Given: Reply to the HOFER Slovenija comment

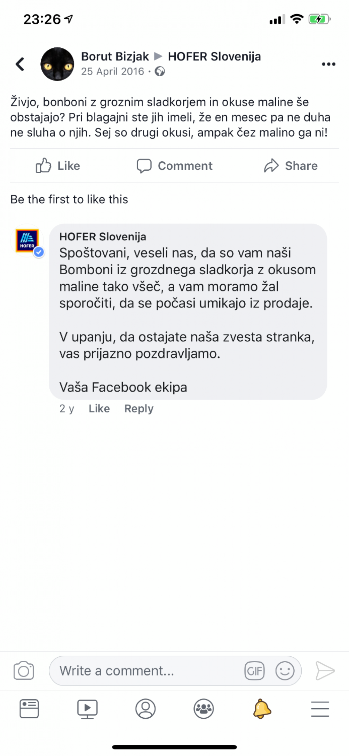Looking at the screenshot, I should 139,408.
